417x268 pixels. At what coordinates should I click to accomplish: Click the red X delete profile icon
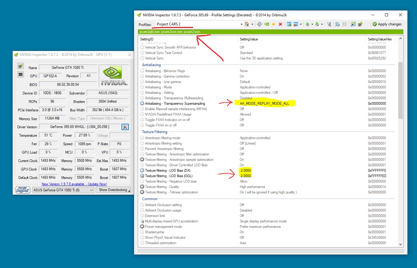280,24
